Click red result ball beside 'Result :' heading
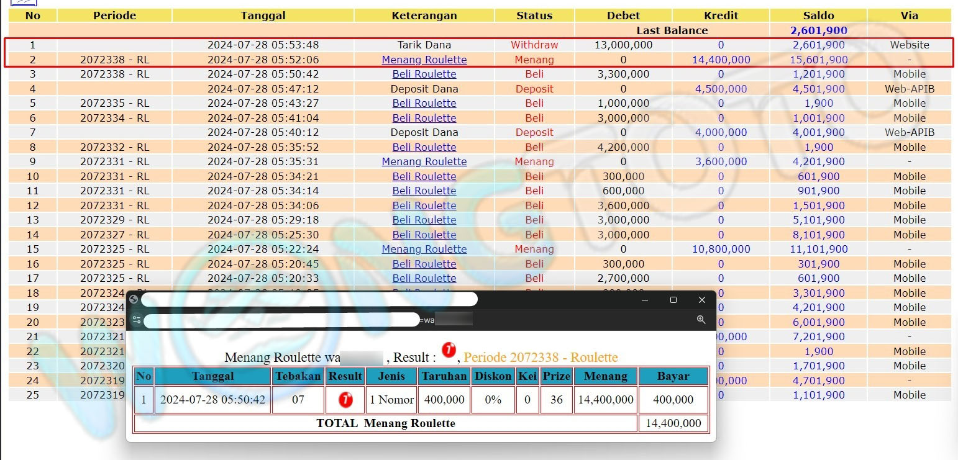Image resolution: width=958 pixels, height=460 pixels. coord(449,351)
